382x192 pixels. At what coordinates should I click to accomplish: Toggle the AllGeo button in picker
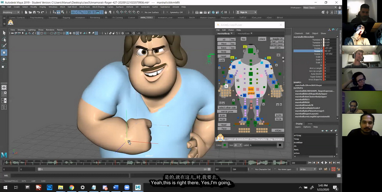pyautogui.click(x=278, y=130)
